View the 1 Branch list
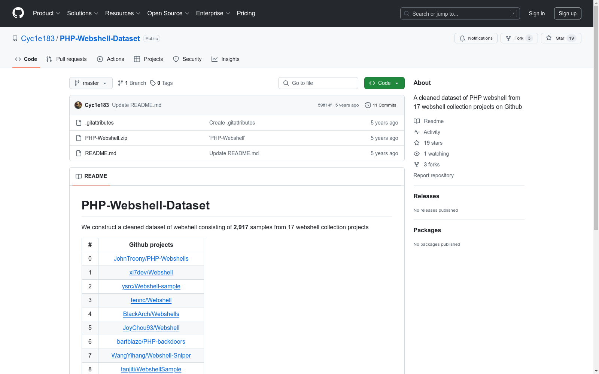This screenshot has height=374, width=599. click(132, 83)
